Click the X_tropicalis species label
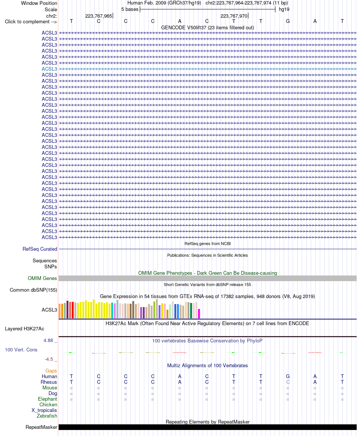 [44, 410]
